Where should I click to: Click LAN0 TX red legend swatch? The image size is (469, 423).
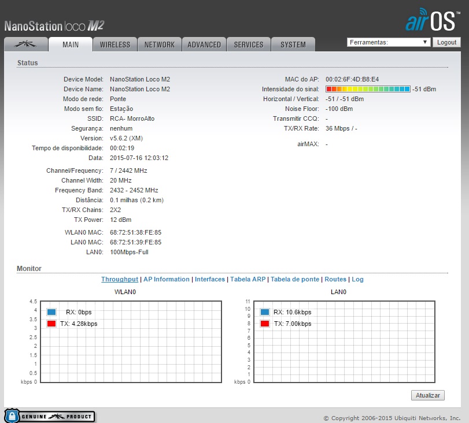(x=265, y=324)
